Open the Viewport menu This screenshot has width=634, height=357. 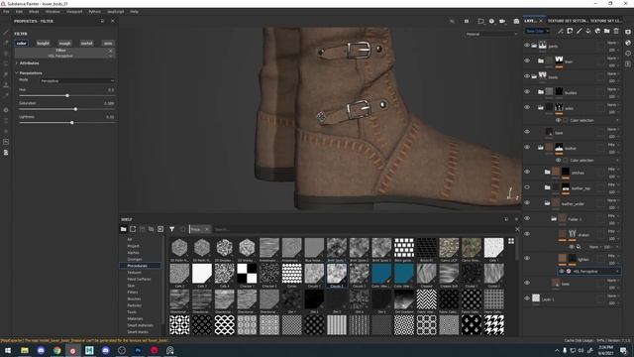(x=74, y=12)
